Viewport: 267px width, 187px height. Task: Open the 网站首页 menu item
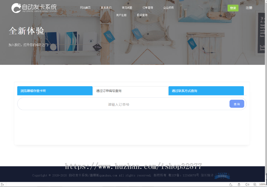point(85,8)
